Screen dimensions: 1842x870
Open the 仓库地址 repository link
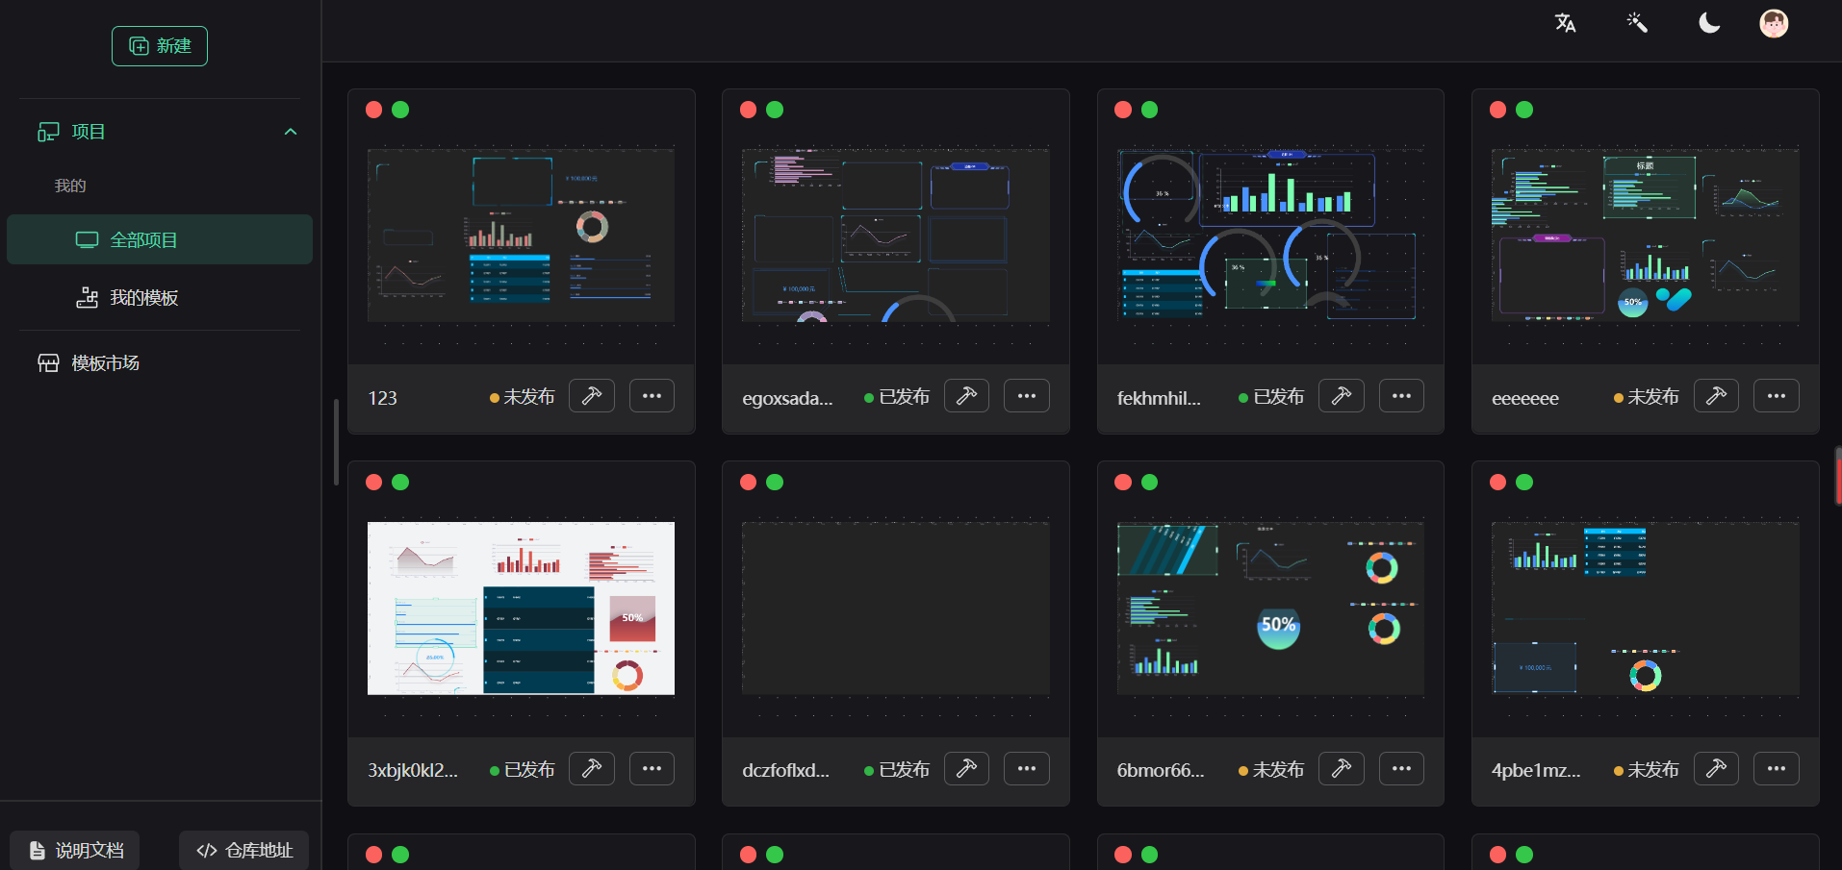[243, 850]
